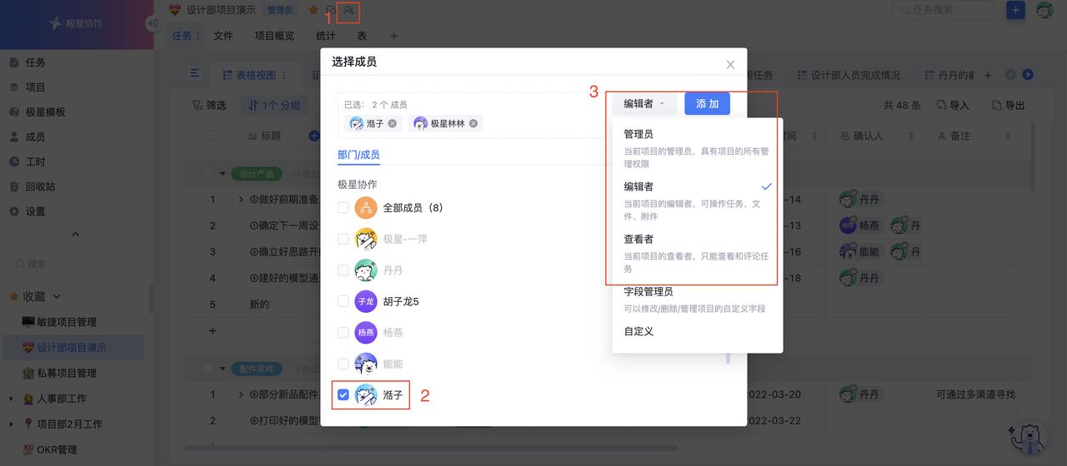Close the 选择成员 dialog
Screen dimensions: 1067x466
tap(730, 64)
